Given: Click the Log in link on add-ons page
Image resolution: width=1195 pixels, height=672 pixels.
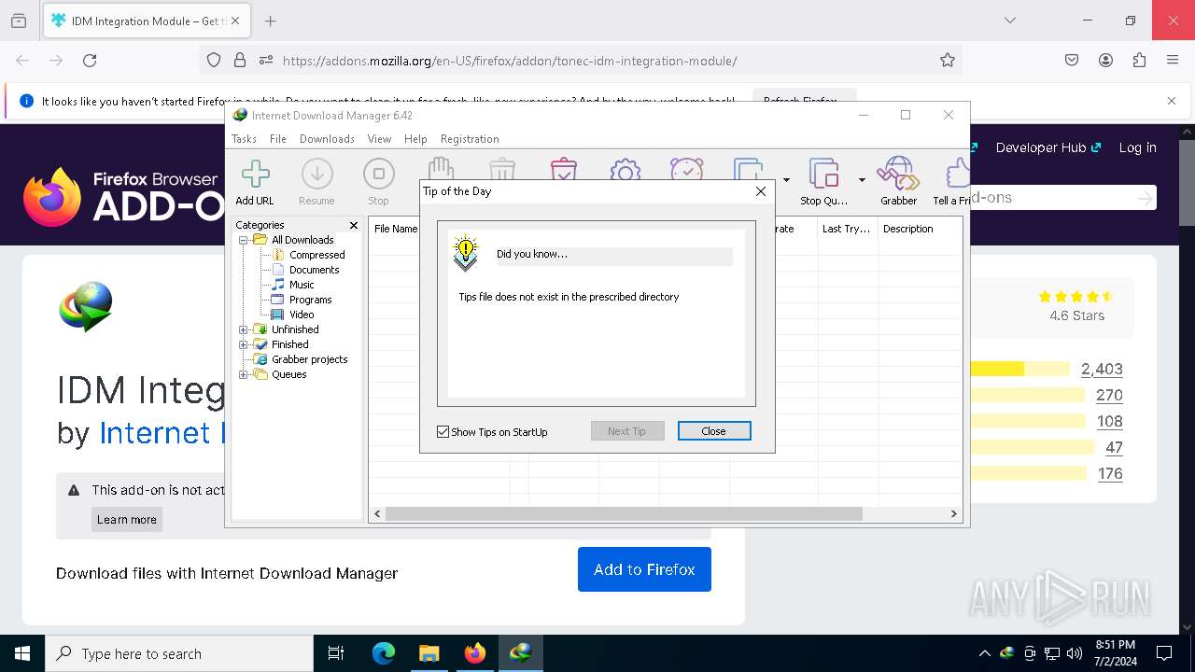Looking at the screenshot, I should click(1137, 147).
